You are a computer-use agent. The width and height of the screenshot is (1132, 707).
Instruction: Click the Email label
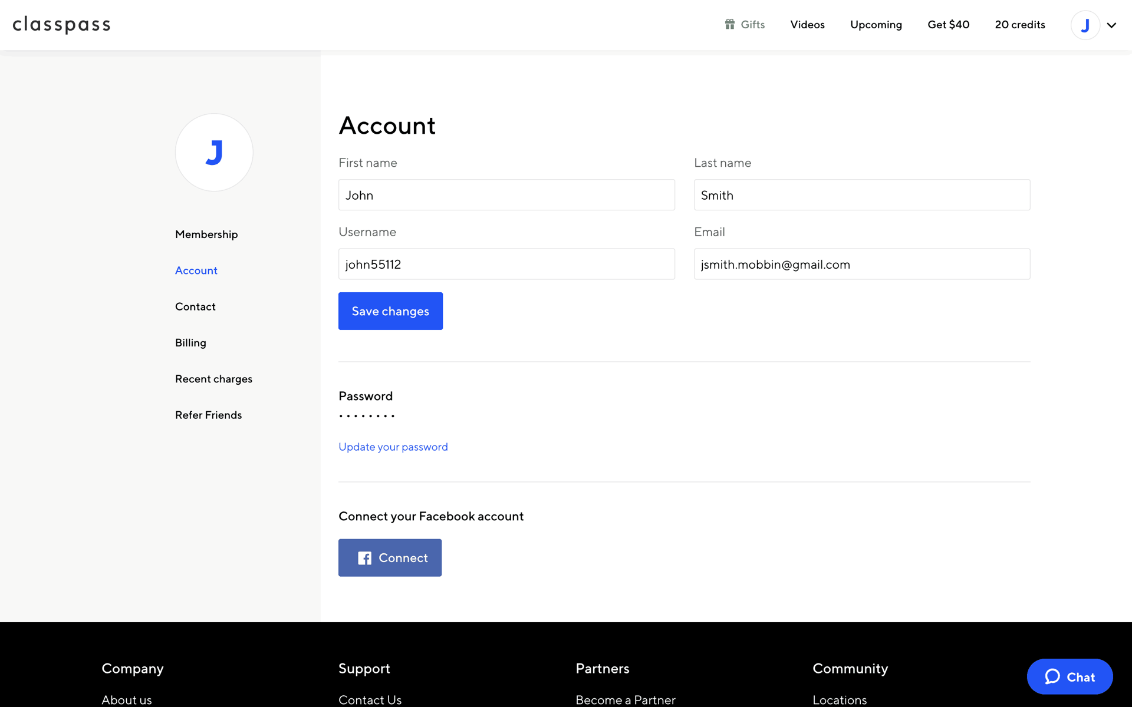click(x=709, y=232)
